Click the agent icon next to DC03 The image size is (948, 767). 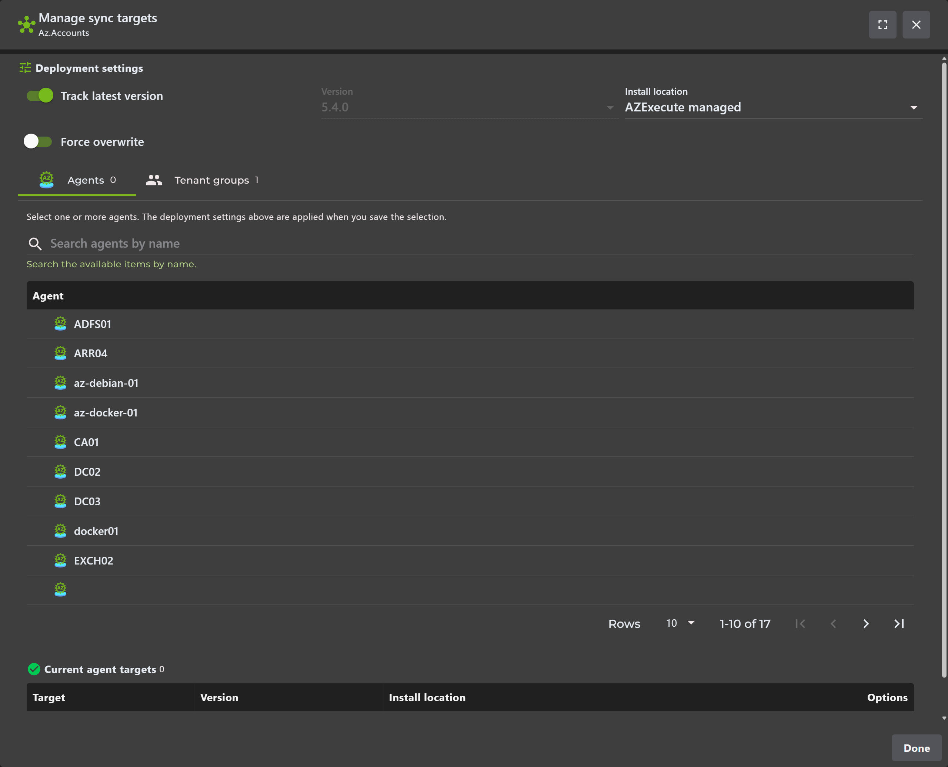pyautogui.click(x=61, y=501)
